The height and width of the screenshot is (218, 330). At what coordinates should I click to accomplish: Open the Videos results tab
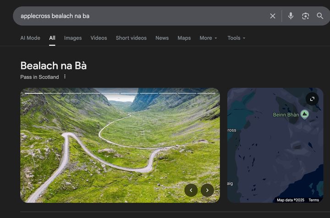click(x=99, y=38)
